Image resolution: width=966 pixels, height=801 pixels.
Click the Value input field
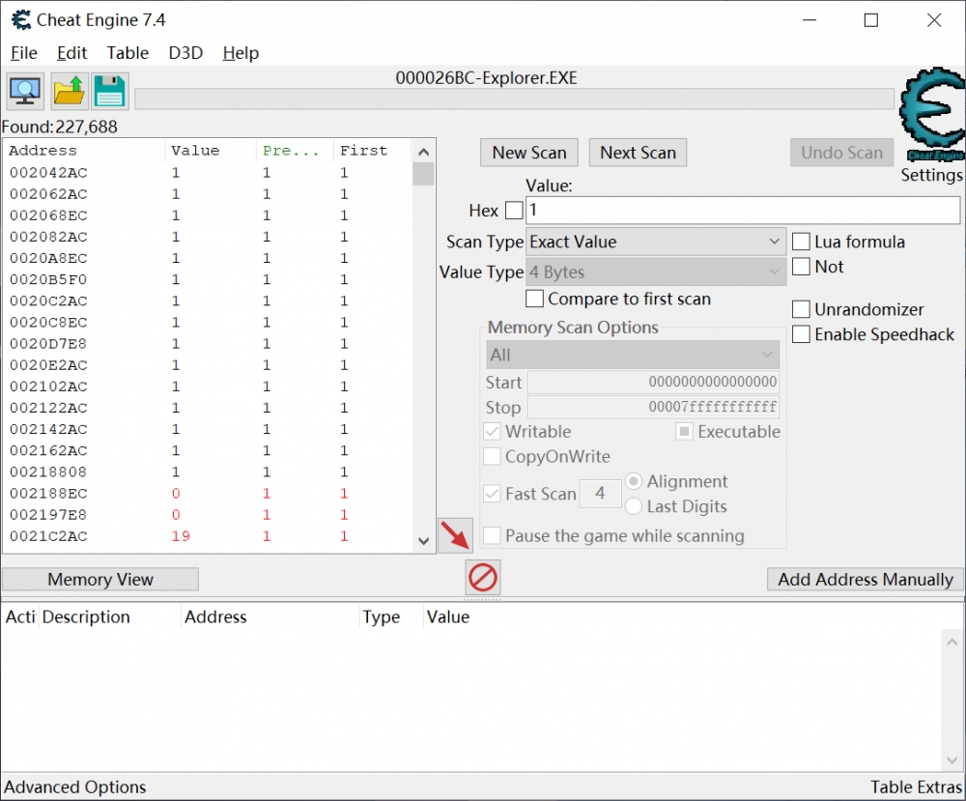pos(742,211)
